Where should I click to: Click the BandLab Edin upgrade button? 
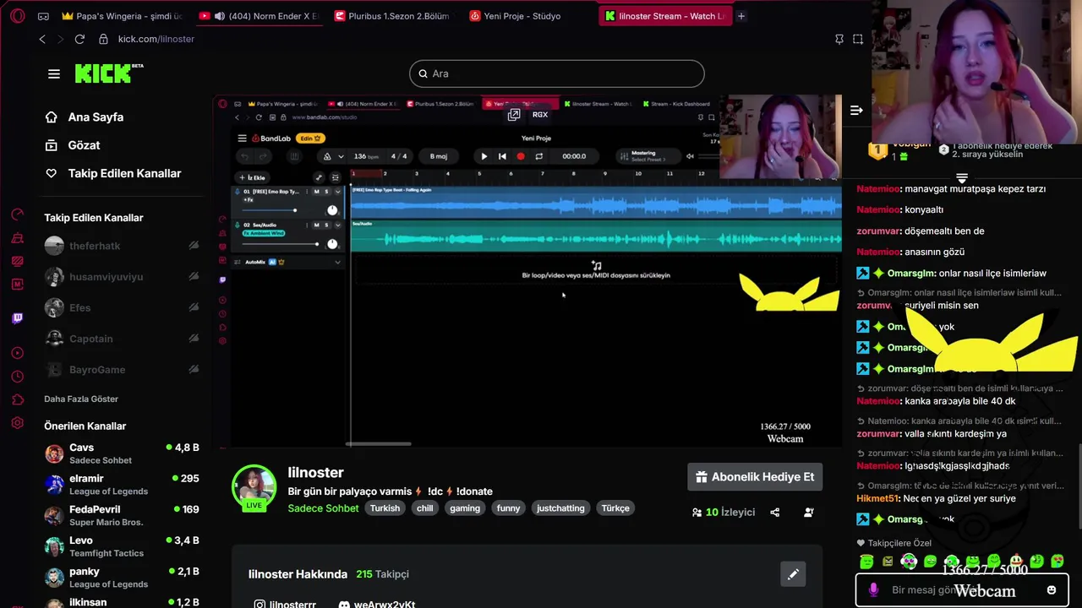[x=312, y=138]
